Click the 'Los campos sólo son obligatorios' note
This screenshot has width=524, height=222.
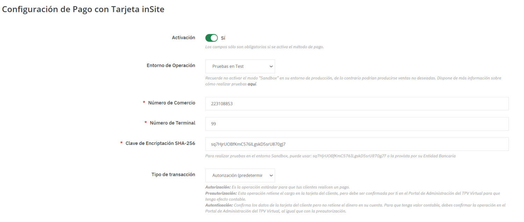(x=264, y=47)
